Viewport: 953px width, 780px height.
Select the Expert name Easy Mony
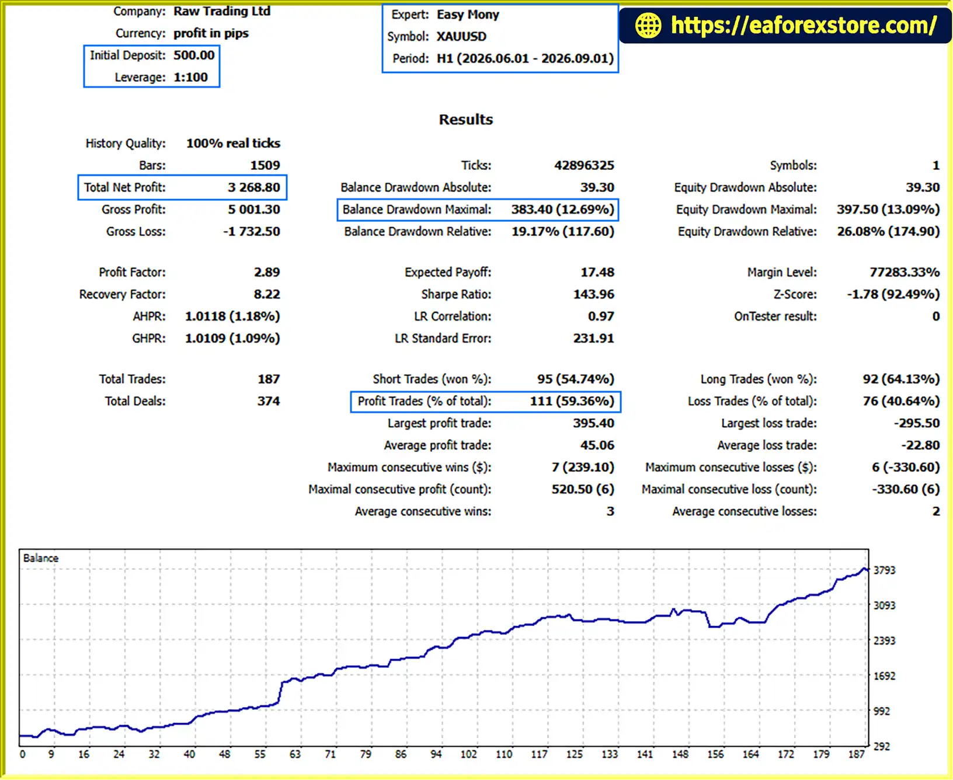(468, 15)
